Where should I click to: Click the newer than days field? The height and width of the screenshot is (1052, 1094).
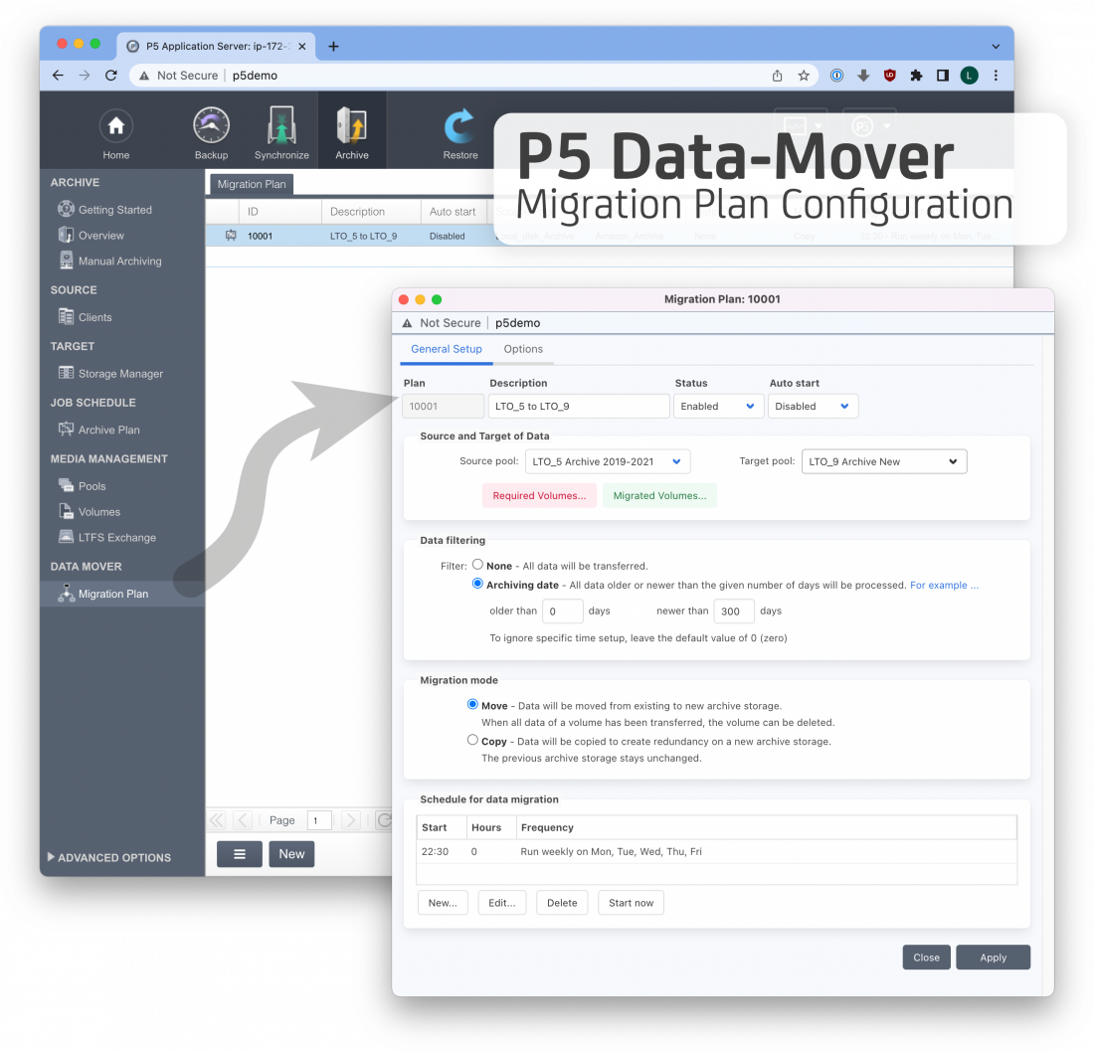click(x=734, y=612)
